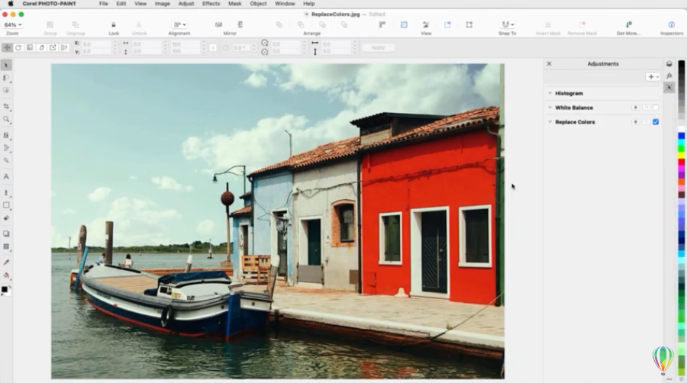Toggle Replace Colors visibility eye button
This screenshot has height=383, width=687.
click(635, 122)
